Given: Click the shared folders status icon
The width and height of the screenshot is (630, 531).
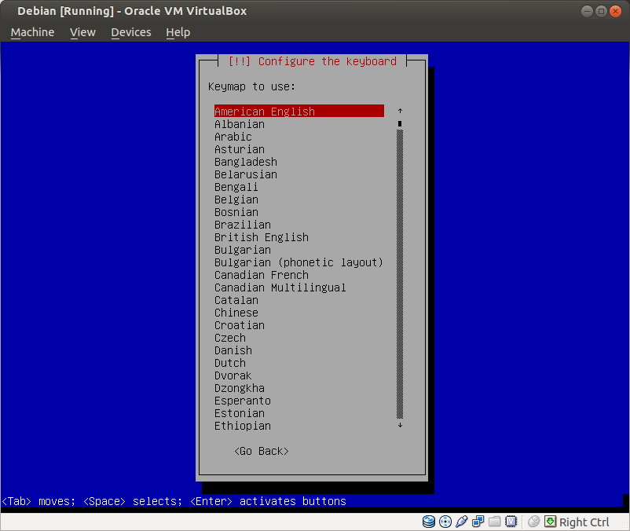Looking at the screenshot, I should [495, 522].
